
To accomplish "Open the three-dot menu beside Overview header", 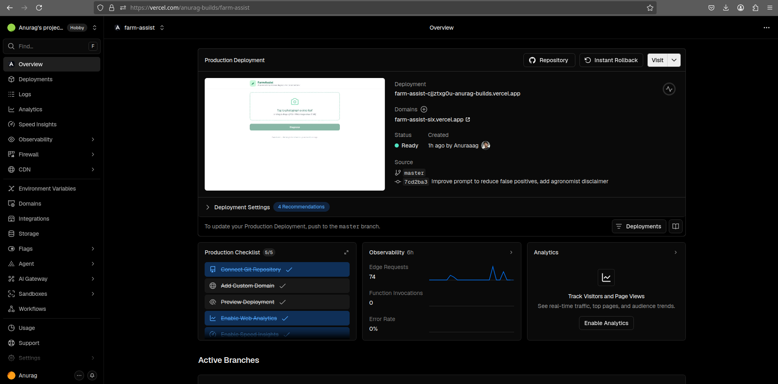I will point(767,28).
